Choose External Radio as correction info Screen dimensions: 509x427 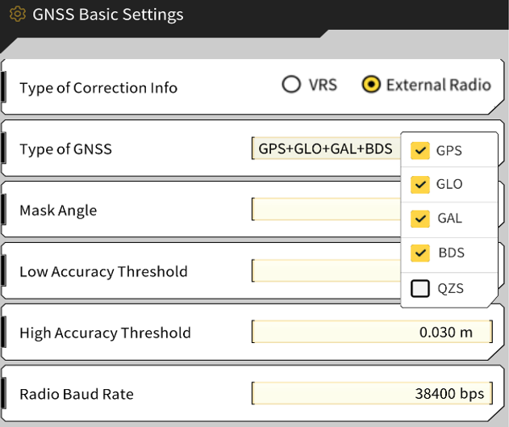371,85
